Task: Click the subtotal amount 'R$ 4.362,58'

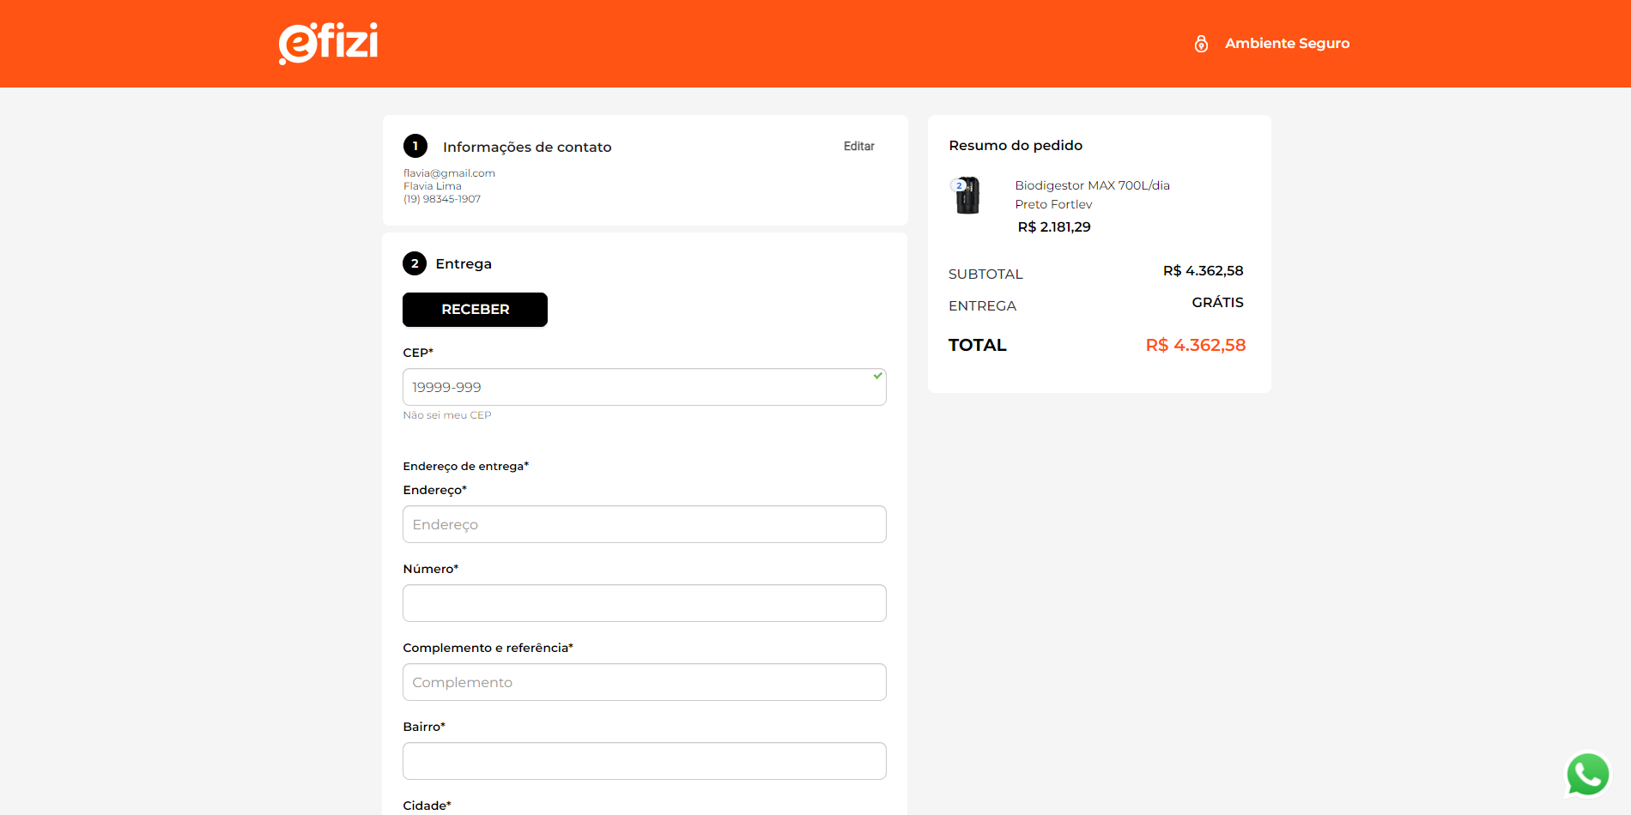Action: coord(1203,271)
